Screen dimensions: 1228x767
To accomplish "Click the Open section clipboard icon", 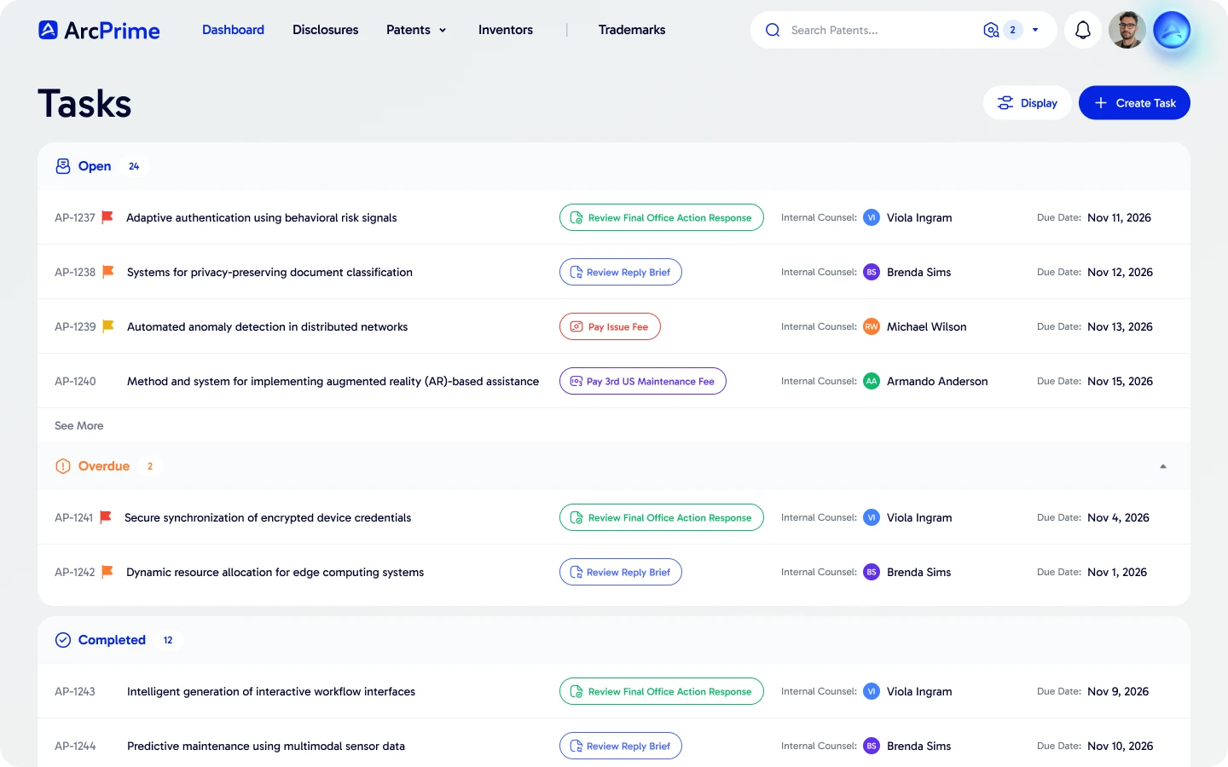I will 63,166.
